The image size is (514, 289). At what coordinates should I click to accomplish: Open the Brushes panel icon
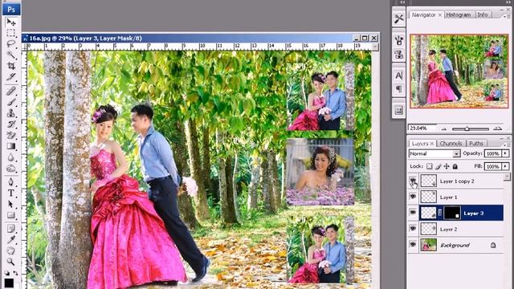pos(398,41)
